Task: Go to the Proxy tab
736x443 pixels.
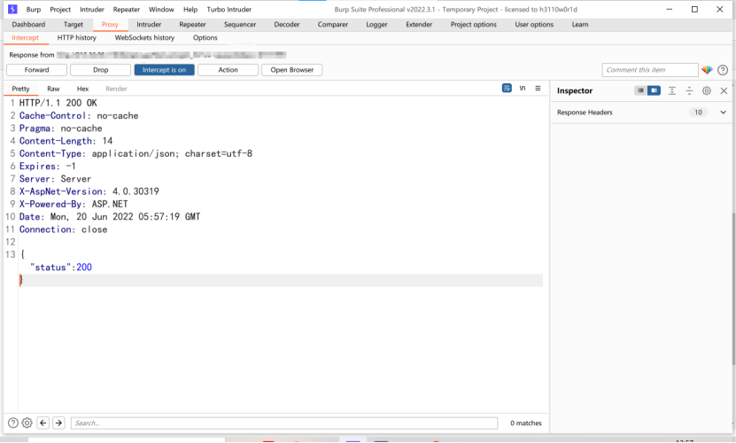Action: click(x=110, y=25)
